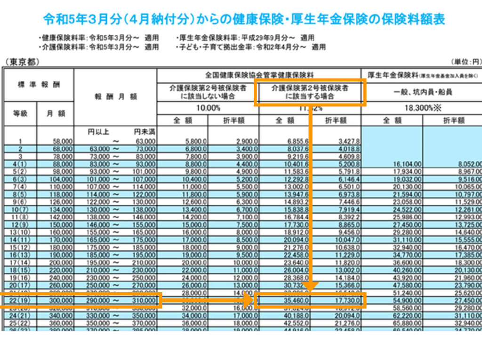This screenshot has height=343, width=482.
Task: Click the 子ども・子育て拠出金率 note line
Action: (250, 47)
